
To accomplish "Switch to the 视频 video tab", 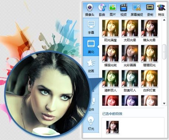I will (124, 10).
